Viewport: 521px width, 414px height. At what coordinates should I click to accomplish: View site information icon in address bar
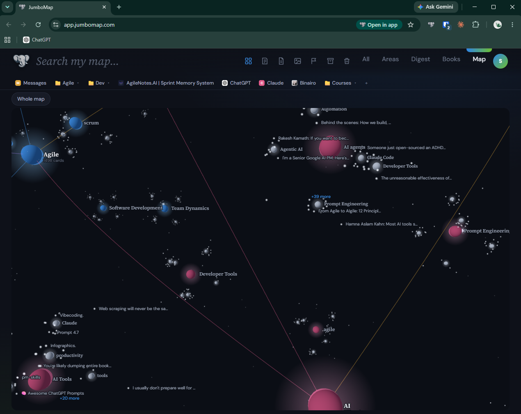56,25
